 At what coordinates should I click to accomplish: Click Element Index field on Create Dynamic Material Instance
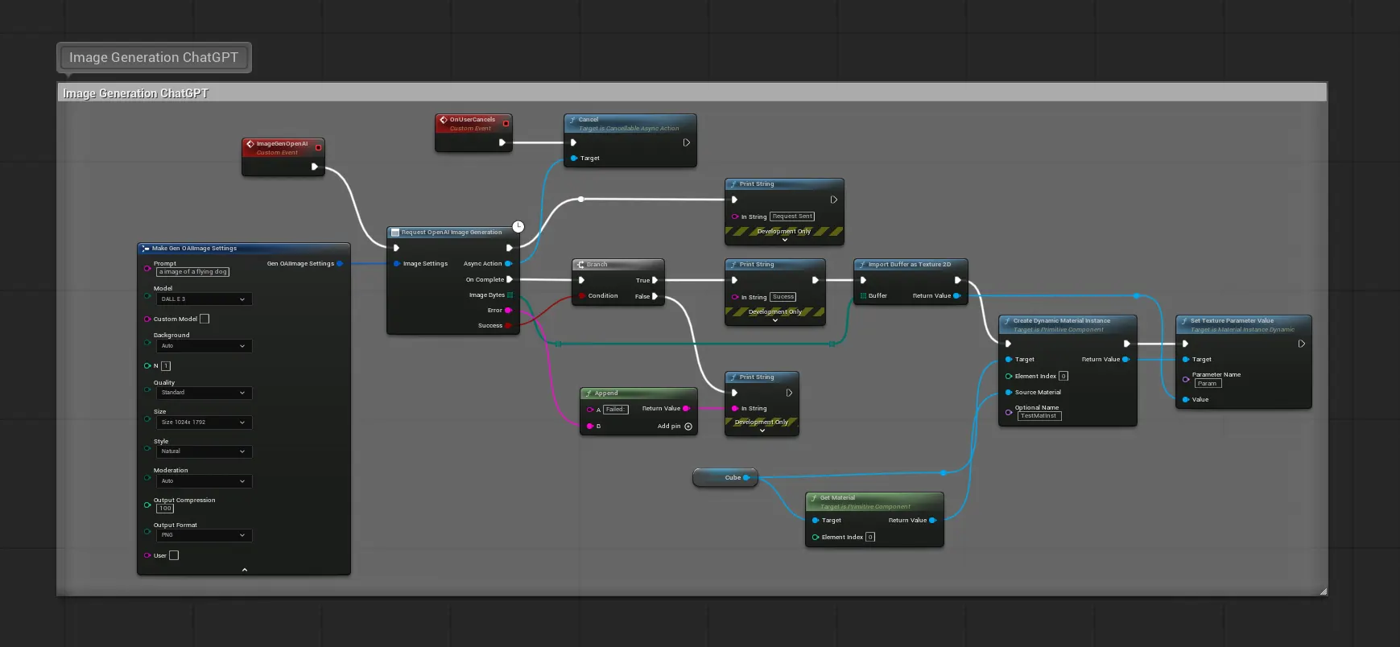click(x=1063, y=376)
